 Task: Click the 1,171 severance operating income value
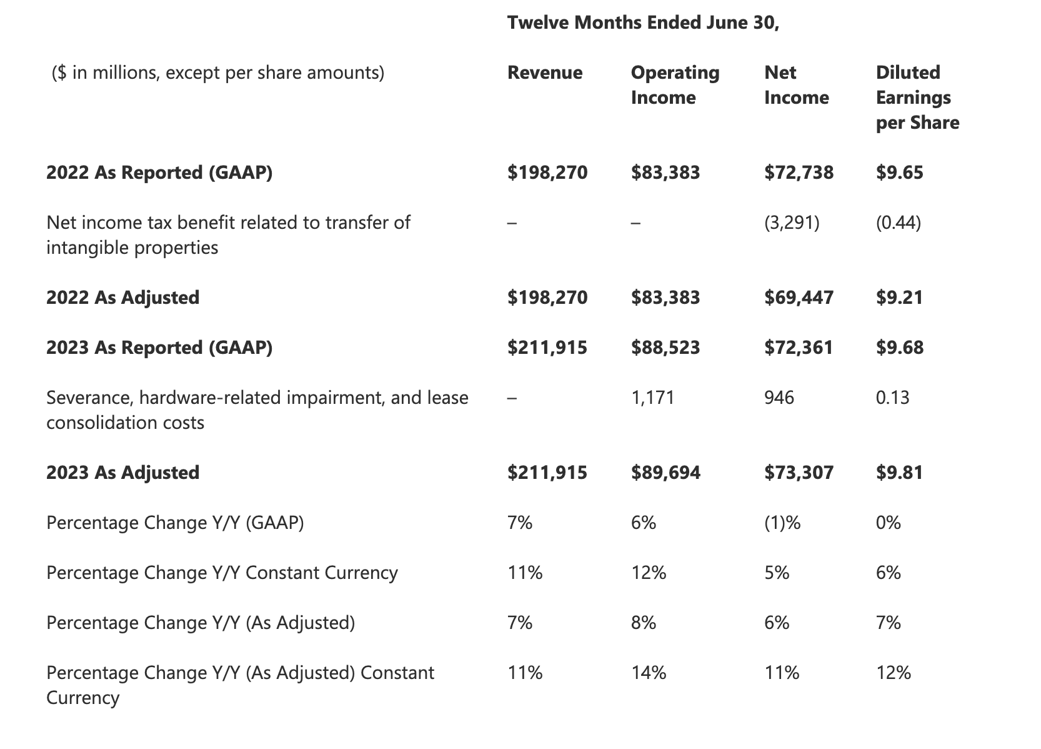(652, 398)
